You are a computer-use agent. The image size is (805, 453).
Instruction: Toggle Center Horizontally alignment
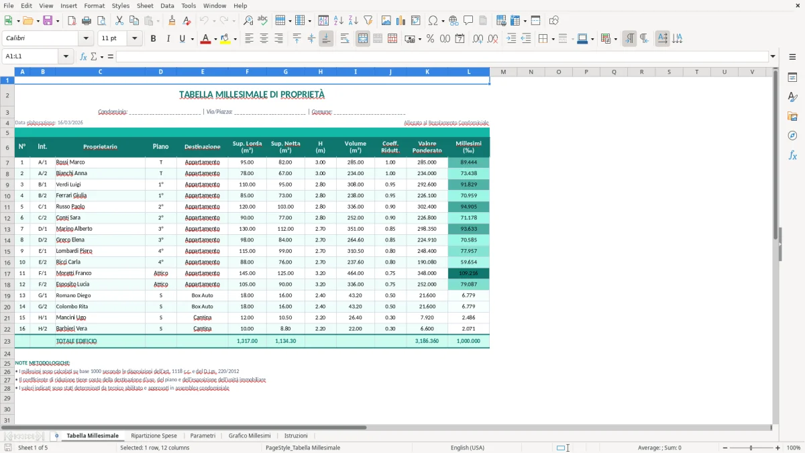click(x=264, y=39)
